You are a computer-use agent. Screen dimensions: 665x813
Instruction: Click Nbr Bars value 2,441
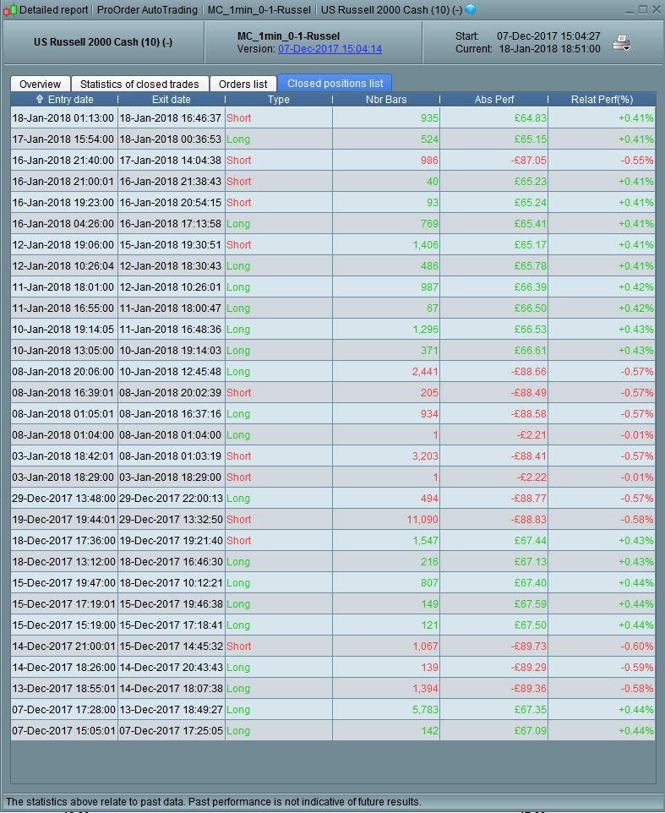click(x=425, y=372)
